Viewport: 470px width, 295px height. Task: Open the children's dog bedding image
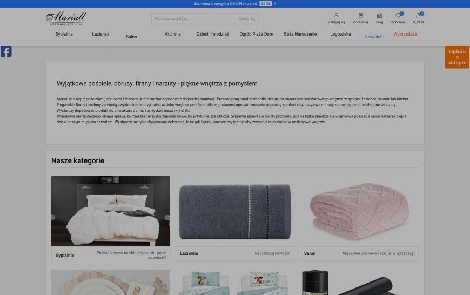point(234,282)
